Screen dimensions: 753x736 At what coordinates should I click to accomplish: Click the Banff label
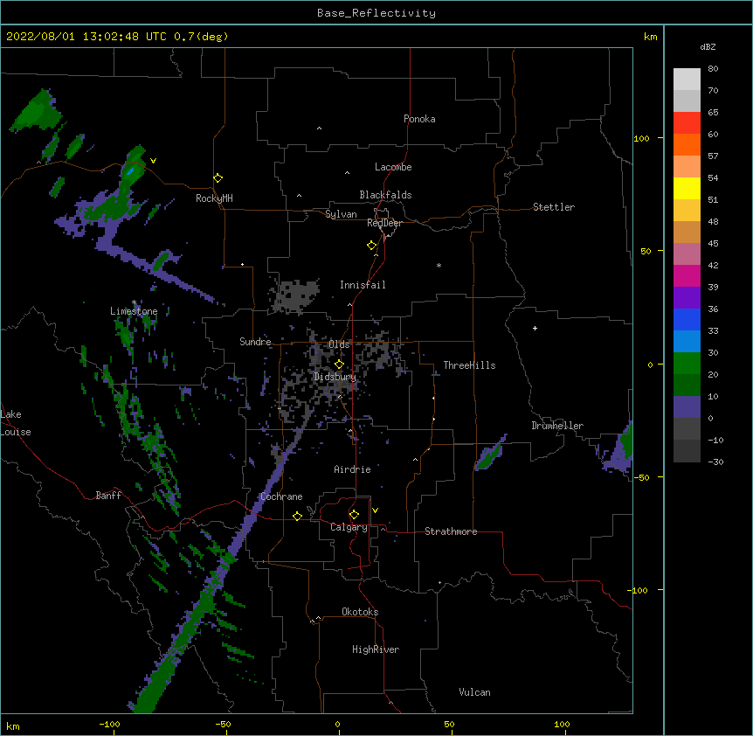click(x=108, y=496)
